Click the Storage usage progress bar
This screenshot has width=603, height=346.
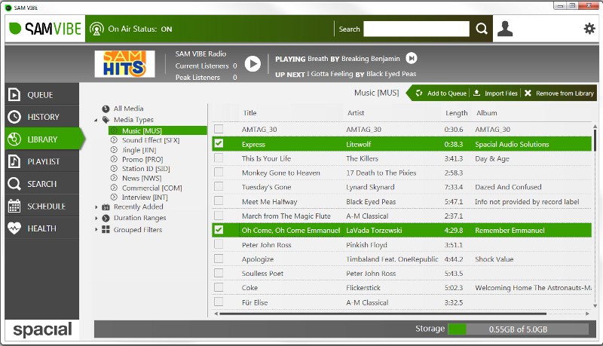518,329
